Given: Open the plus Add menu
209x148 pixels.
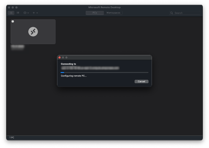Looking at the screenshot, I should (35, 13).
